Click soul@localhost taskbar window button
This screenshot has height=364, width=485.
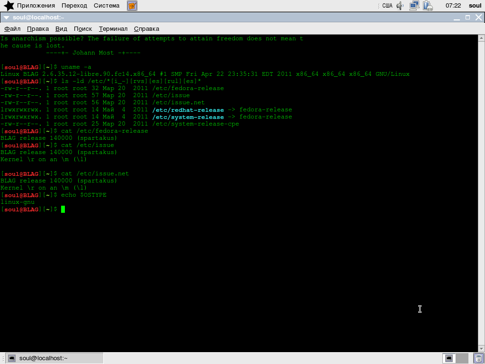(55, 358)
